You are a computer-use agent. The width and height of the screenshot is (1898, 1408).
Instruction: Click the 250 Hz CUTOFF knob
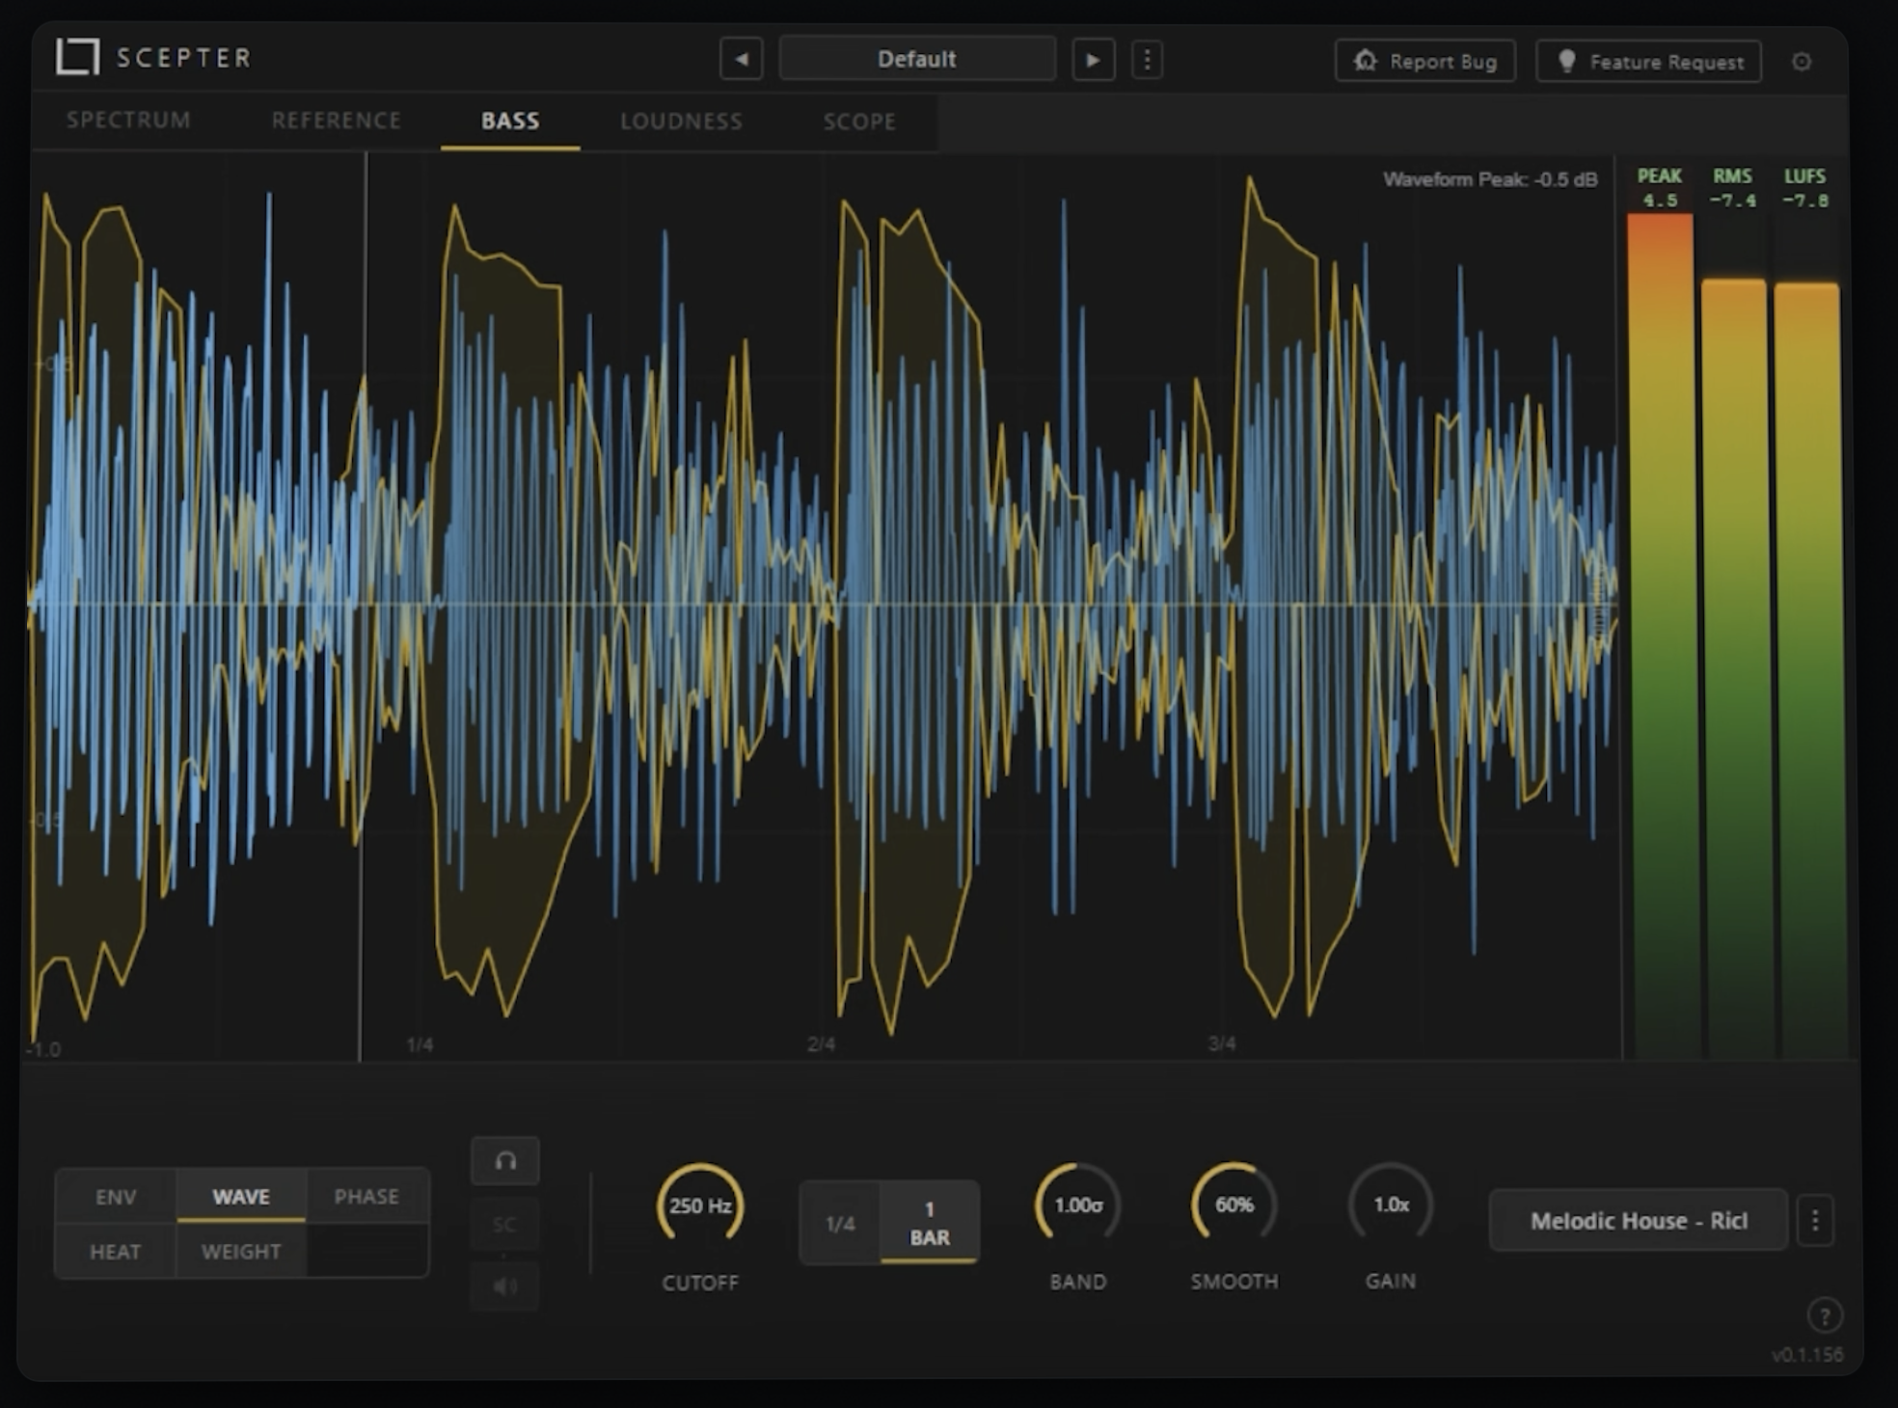tap(700, 1205)
